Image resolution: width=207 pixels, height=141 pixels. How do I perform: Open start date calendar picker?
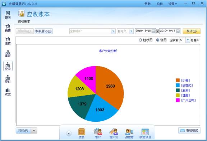(x=153, y=31)
